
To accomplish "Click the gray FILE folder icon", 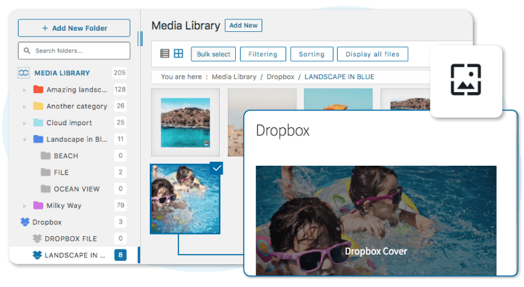I will pyautogui.click(x=46, y=172).
